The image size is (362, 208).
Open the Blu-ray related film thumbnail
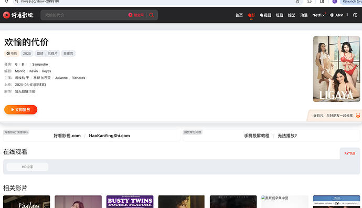point(336,202)
